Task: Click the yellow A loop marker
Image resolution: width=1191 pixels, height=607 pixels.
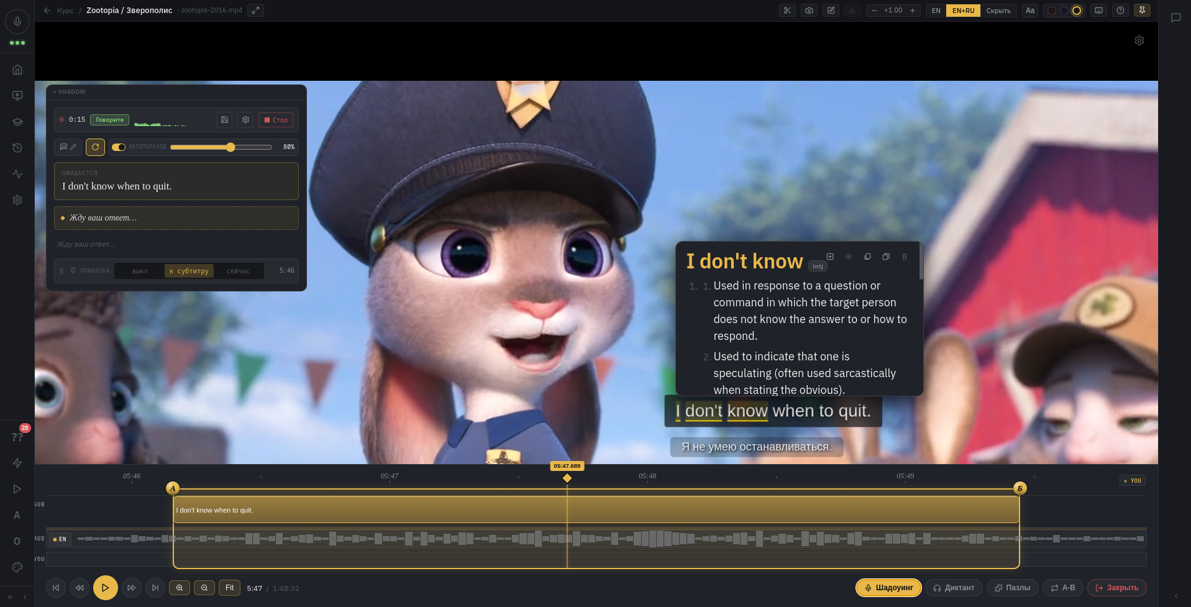Action: 173,488
